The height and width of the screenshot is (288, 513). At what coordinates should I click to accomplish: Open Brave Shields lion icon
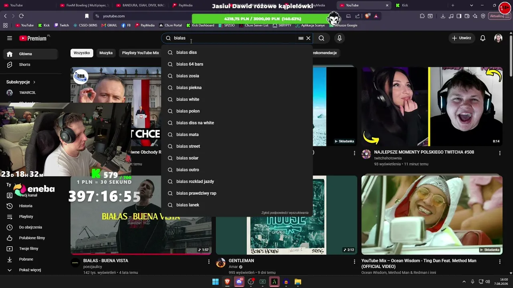[368, 16]
